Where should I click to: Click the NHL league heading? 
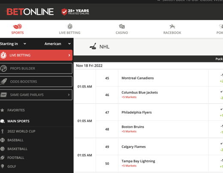pos(105,47)
